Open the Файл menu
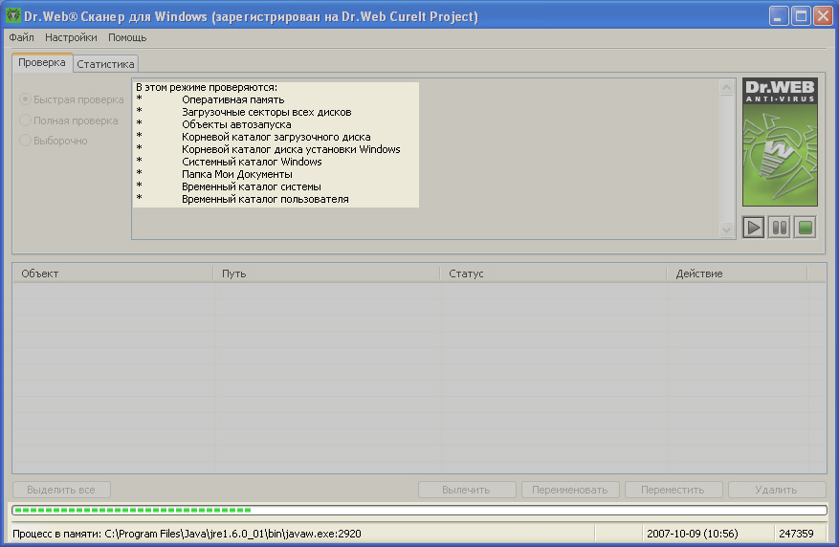The width and height of the screenshot is (839, 547). coord(21,37)
